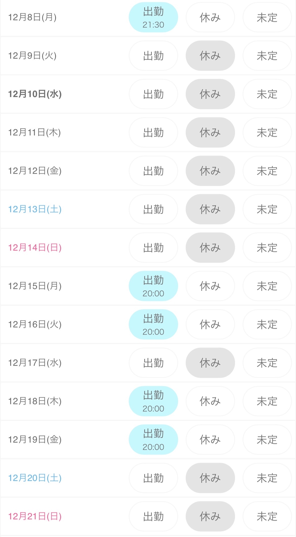Image resolution: width=296 pixels, height=537 pixels.
Task: Set 12月12日(金) to 未定
Action: coord(267,171)
